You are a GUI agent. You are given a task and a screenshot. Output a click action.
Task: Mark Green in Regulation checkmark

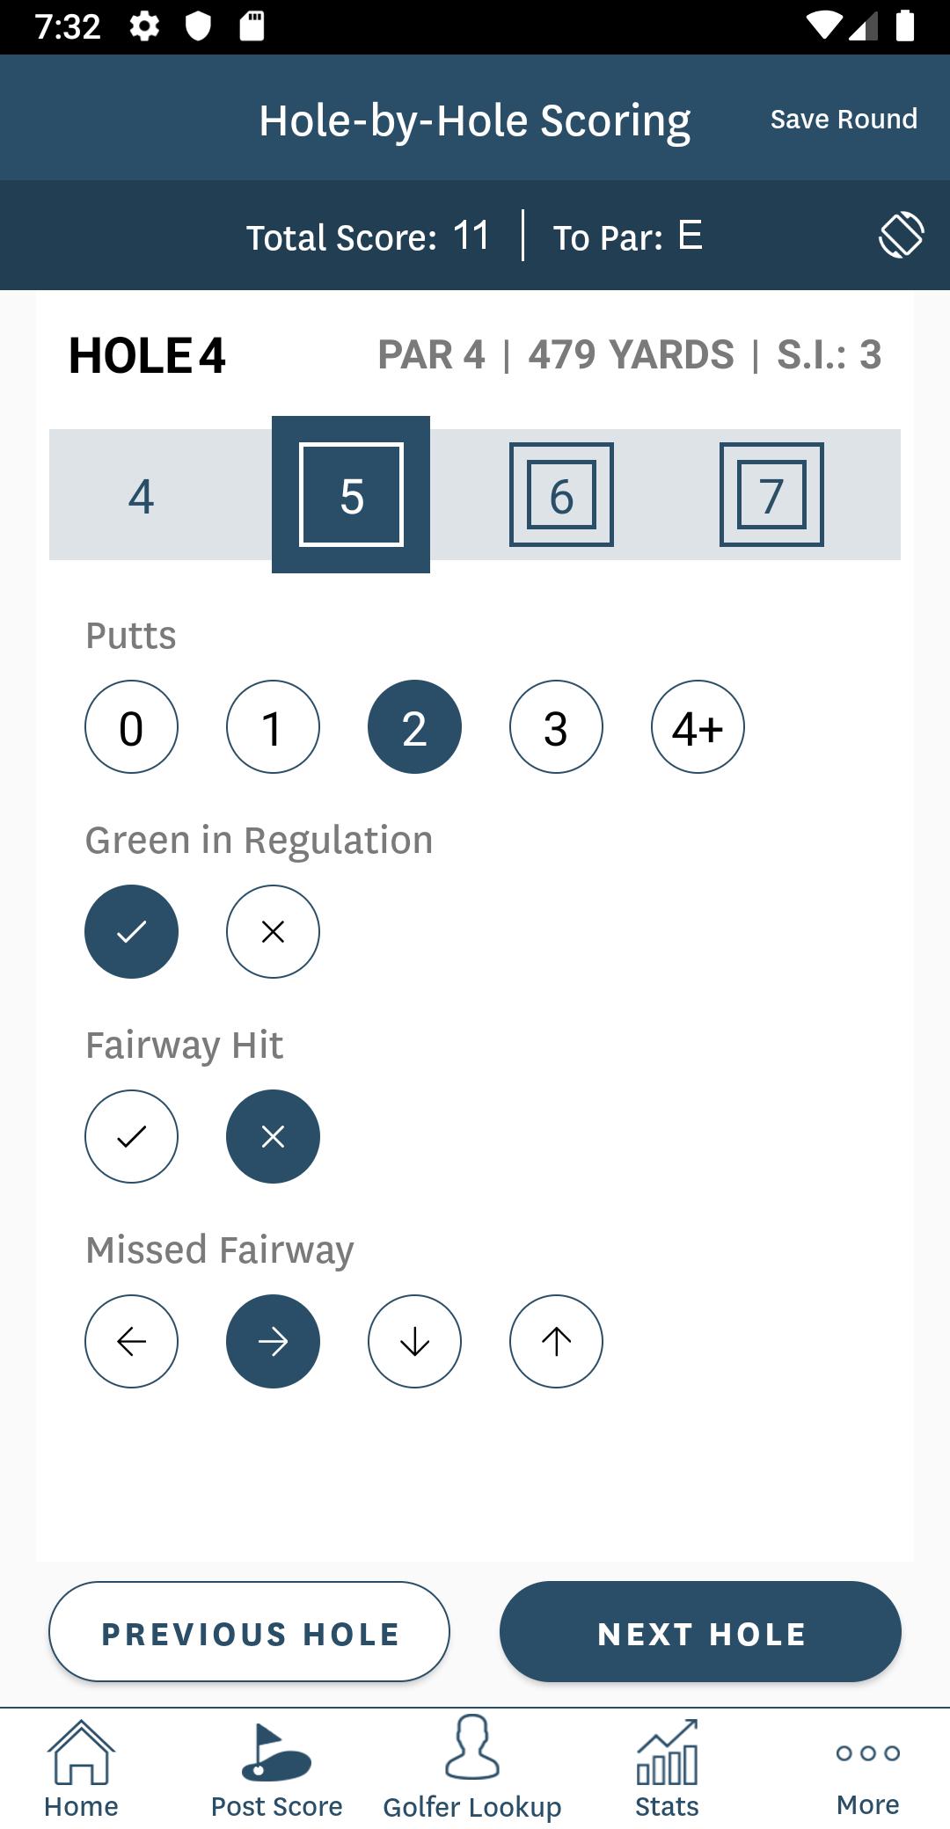131,931
